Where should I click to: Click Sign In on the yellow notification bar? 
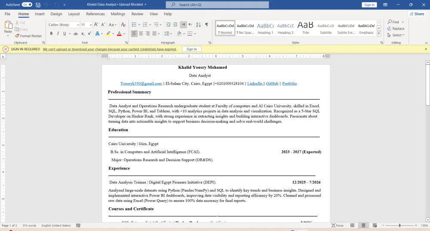point(191,49)
